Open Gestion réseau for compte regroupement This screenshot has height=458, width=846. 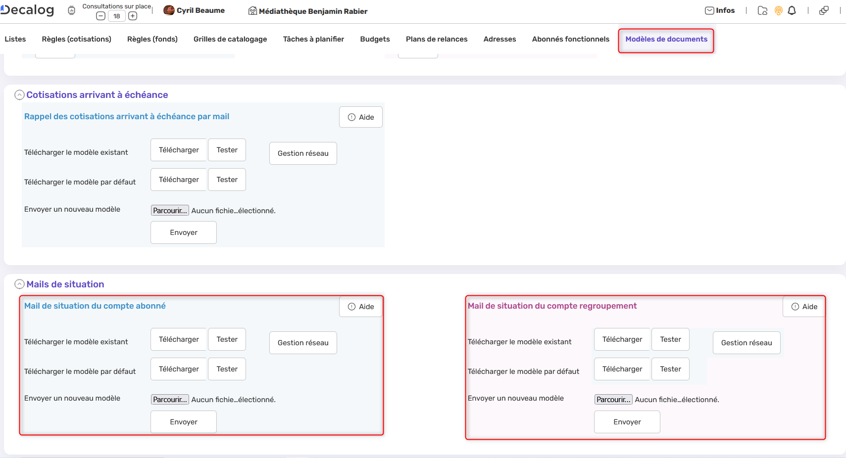tap(746, 342)
